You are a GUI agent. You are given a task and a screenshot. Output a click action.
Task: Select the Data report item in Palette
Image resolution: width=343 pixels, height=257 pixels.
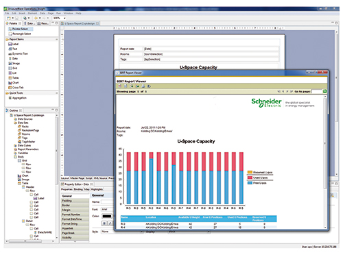[13, 59]
